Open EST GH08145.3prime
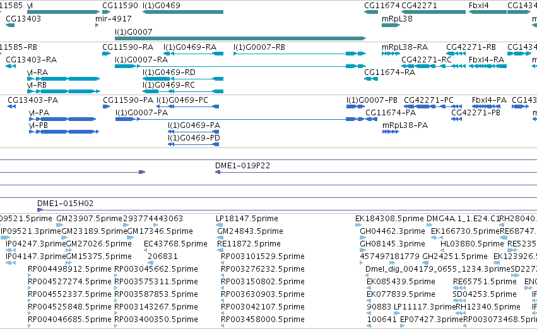Screen dimensions: 537x329 pyautogui.click(x=392, y=244)
